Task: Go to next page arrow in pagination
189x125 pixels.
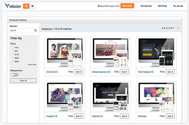Action: click(x=178, y=28)
